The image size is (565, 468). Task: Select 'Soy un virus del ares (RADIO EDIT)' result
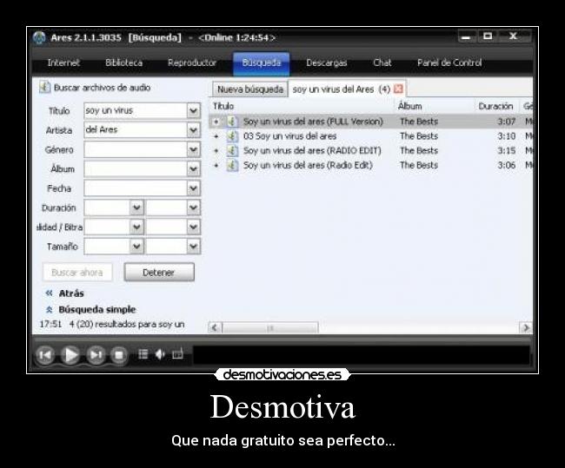coord(312,150)
